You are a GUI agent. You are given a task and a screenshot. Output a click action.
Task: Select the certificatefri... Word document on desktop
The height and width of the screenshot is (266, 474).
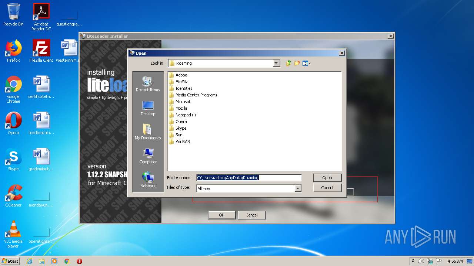coord(41,87)
